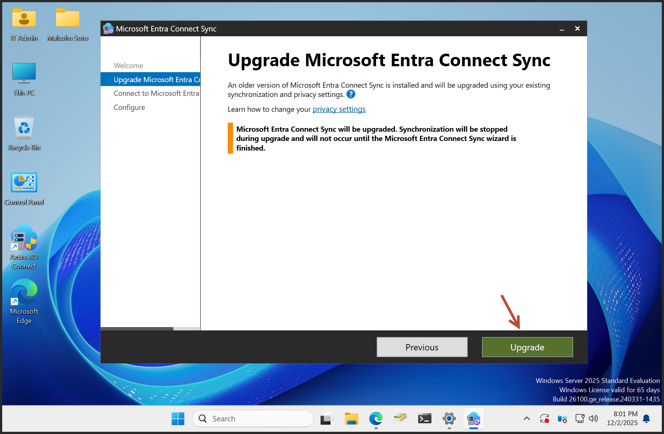Click the Previous button

click(422, 347)
